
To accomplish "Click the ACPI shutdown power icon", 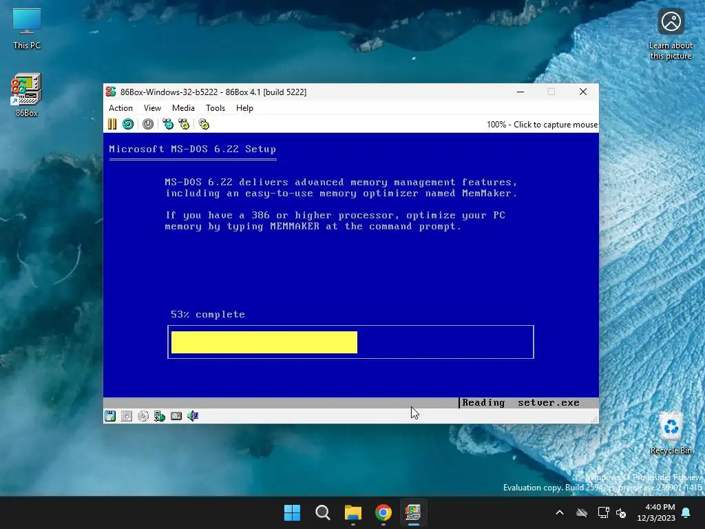I will click(x=148, y=124).
